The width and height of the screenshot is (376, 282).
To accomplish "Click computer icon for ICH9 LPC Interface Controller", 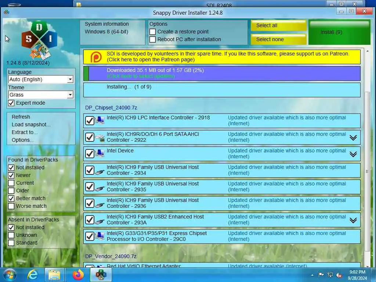I will [x=100, y=120].
